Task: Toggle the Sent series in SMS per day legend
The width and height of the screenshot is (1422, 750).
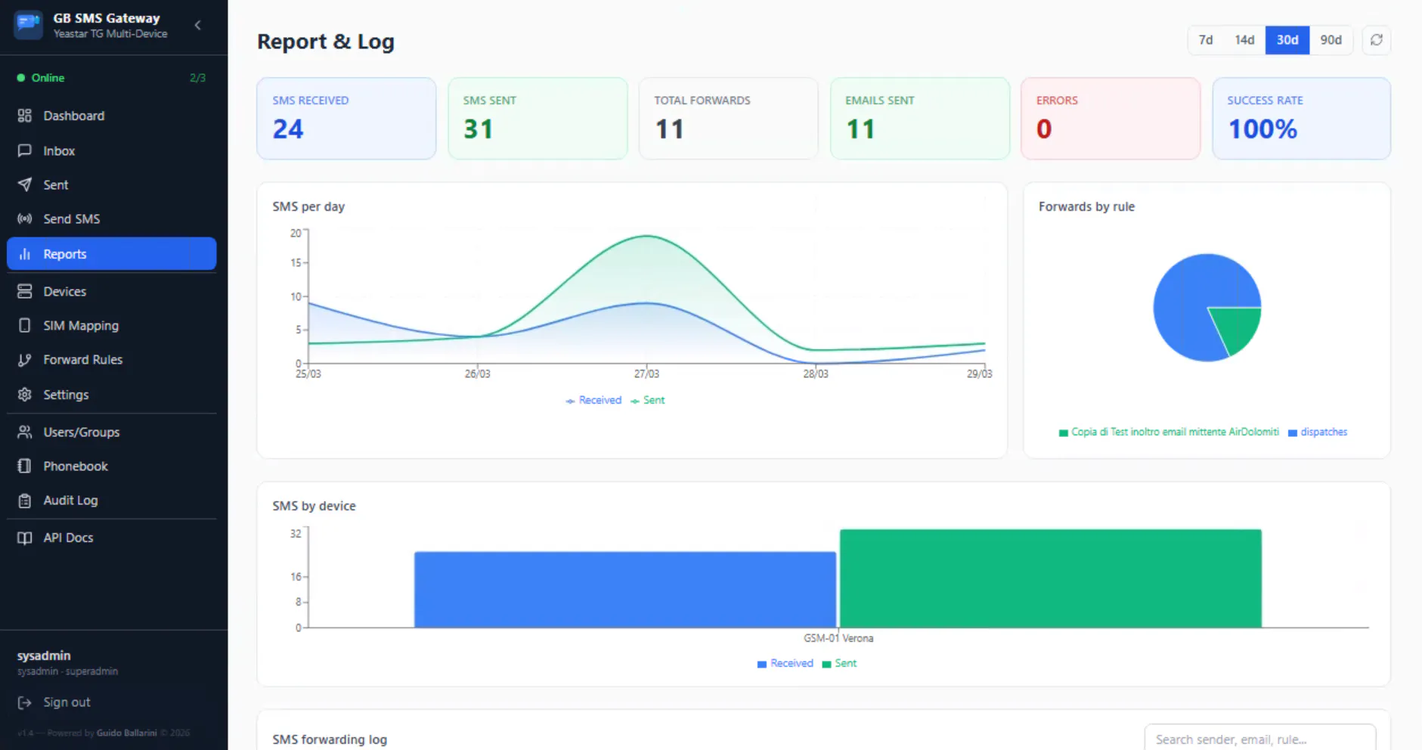Action: coord(648,400)
